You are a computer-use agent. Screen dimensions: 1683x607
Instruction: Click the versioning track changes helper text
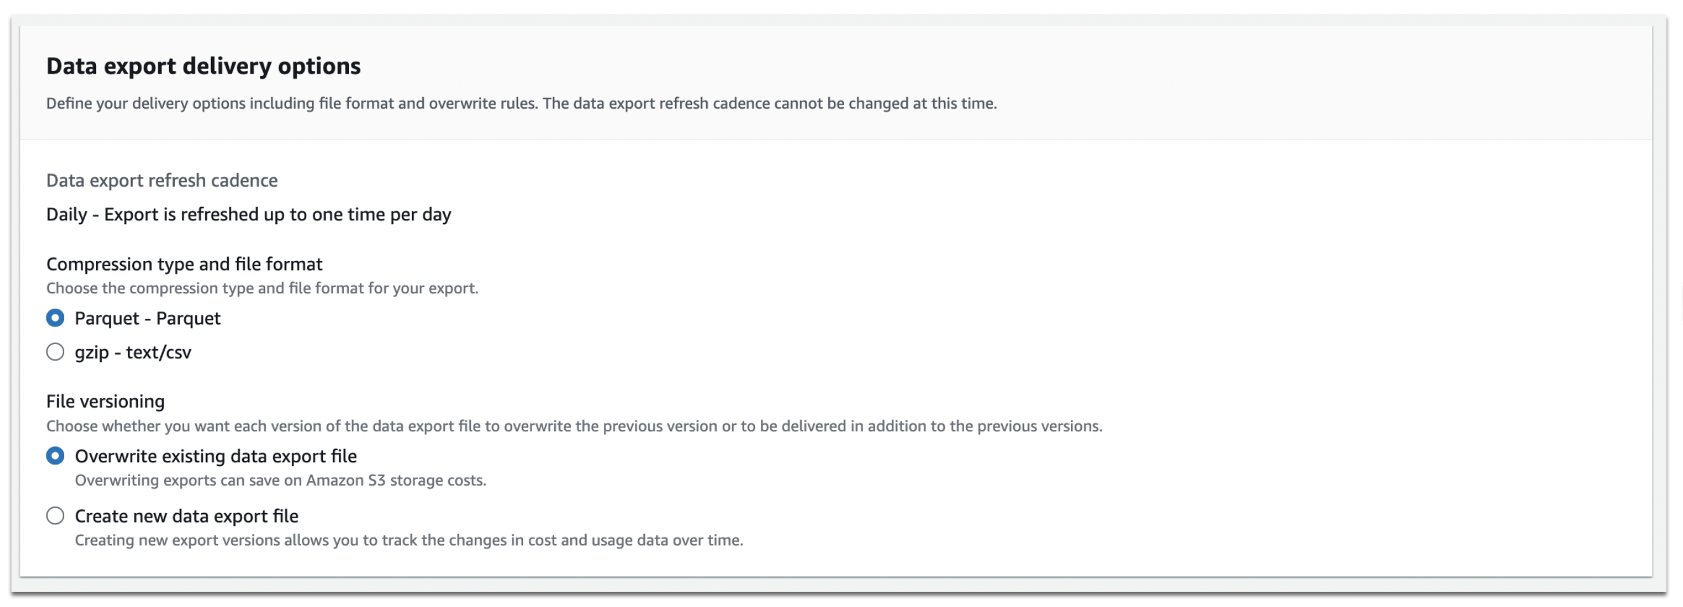click(410, 540)
